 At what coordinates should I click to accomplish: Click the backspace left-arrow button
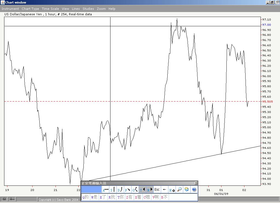tap(164, 190)
